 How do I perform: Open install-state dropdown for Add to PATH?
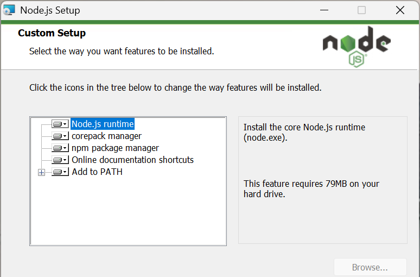click(60, 172)
